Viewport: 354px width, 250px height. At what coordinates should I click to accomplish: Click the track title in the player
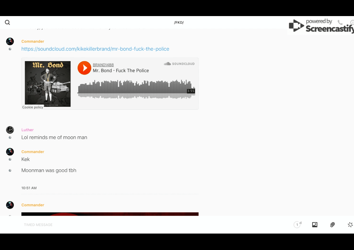(121, 71)
